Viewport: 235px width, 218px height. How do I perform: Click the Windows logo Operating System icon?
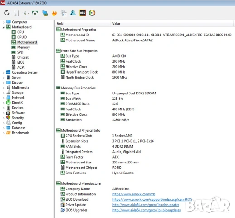pos(8,72)
